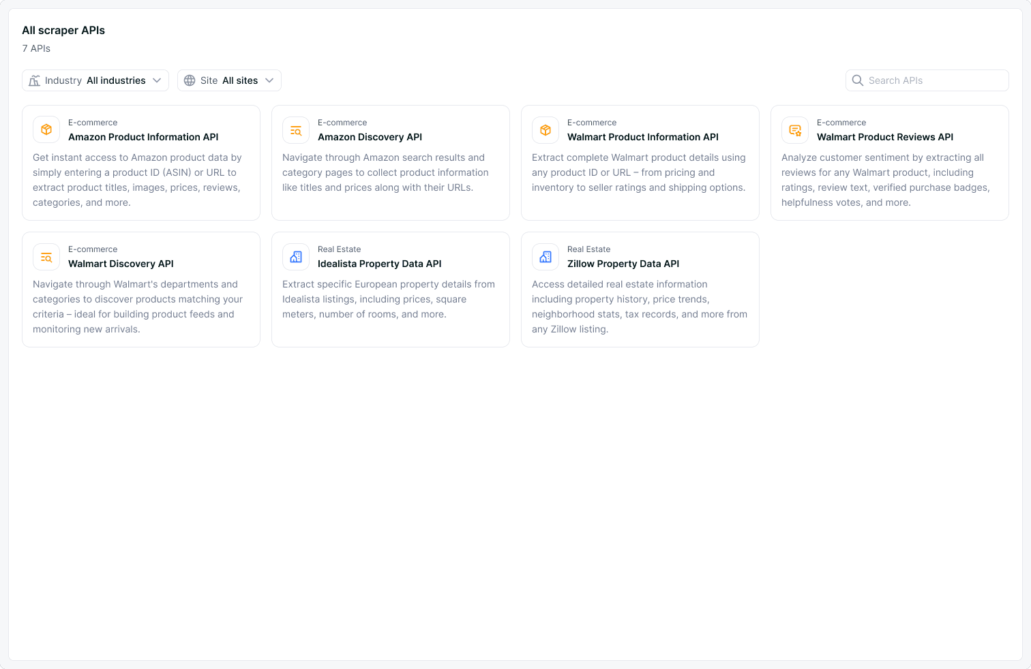The width and height of the screenshot is (1031, 669).
Task: Click the Zillow Property Data API building icon
Action: pos(546,256)
